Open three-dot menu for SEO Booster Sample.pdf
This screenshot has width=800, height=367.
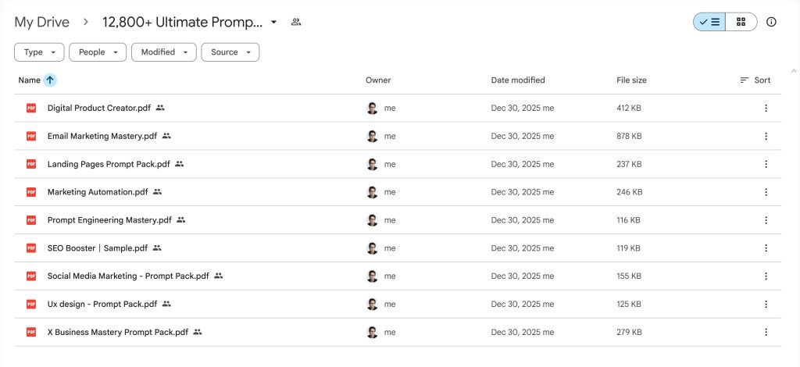pyautogui.click(x=766, y=248)
